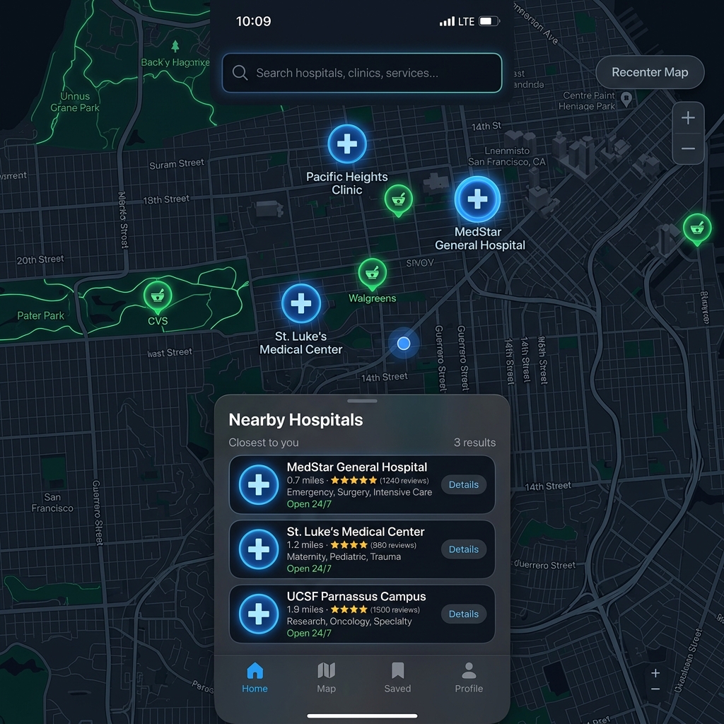This screenshot has height=724, width=724.
Task: Open Details for MedStar General Hospital
Action: (x=464, y=485)
